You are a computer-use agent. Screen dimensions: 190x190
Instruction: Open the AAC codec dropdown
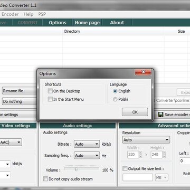(x=11, y=142)
